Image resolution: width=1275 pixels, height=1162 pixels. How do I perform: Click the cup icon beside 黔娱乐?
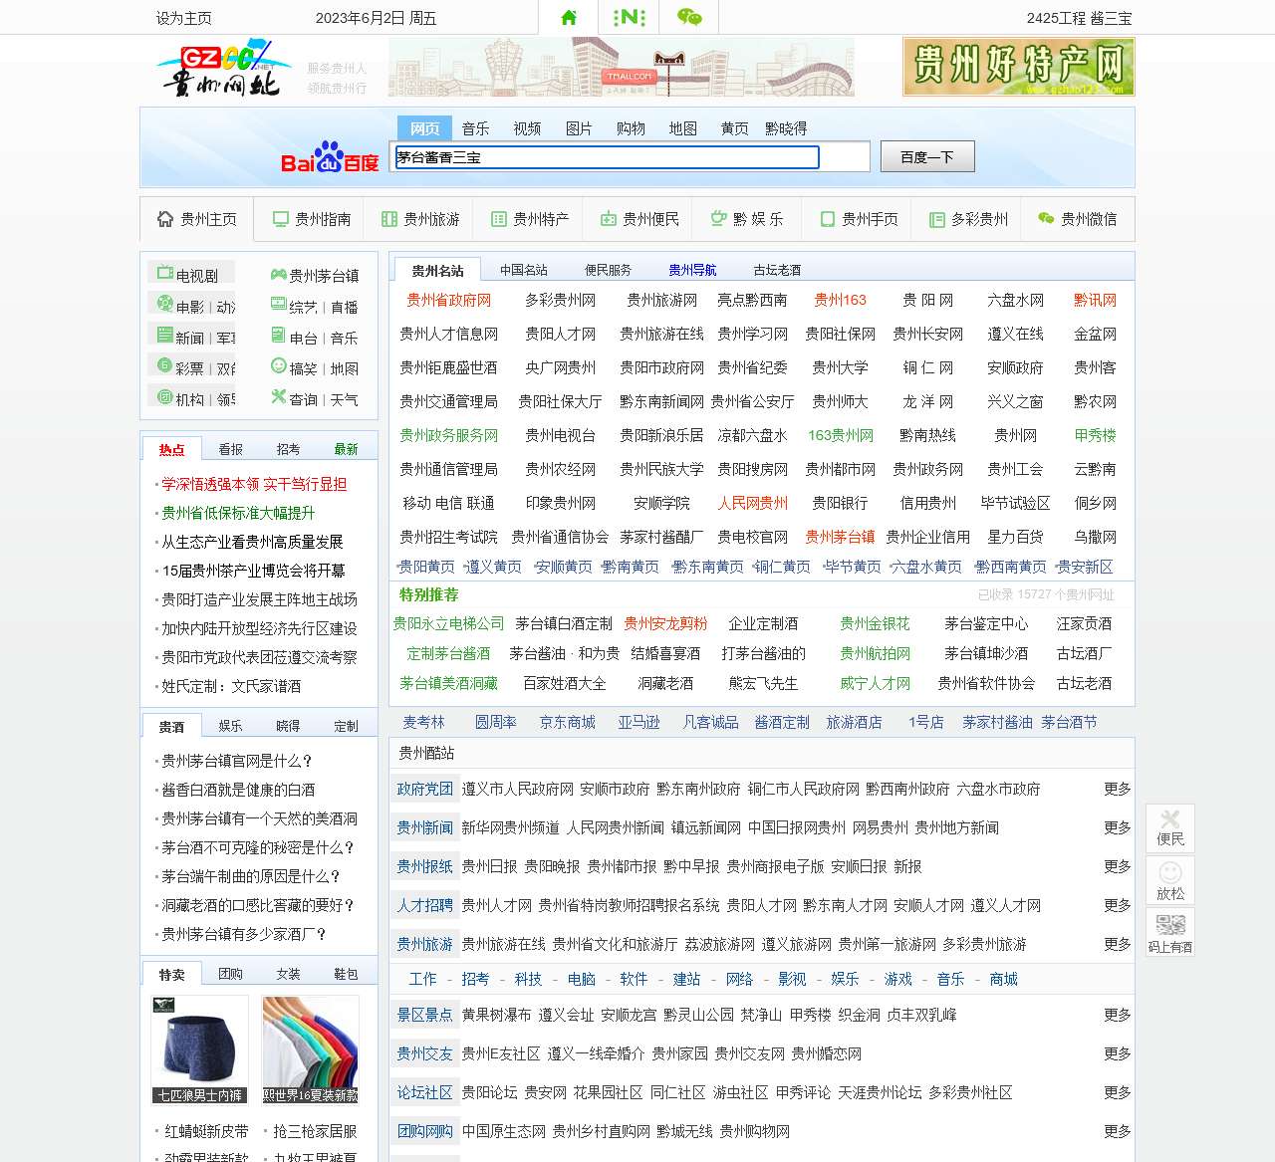[x=718, y=218]
